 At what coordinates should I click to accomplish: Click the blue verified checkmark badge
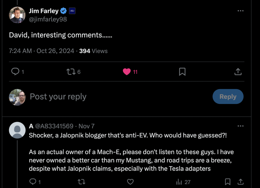63,11
